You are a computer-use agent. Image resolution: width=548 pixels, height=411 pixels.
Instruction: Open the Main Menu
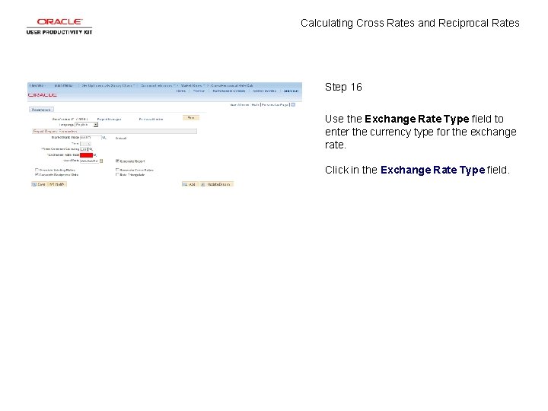pyautogui.click(x=63, y=85)
